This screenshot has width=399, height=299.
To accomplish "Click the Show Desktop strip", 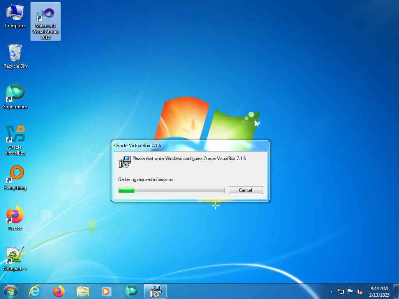I will (x=396, y=291).
